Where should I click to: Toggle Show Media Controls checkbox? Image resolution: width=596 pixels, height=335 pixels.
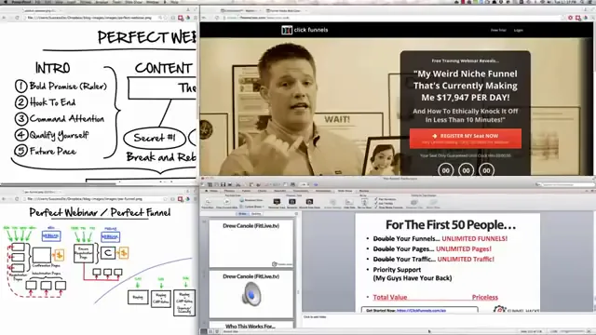click(376, 208)
